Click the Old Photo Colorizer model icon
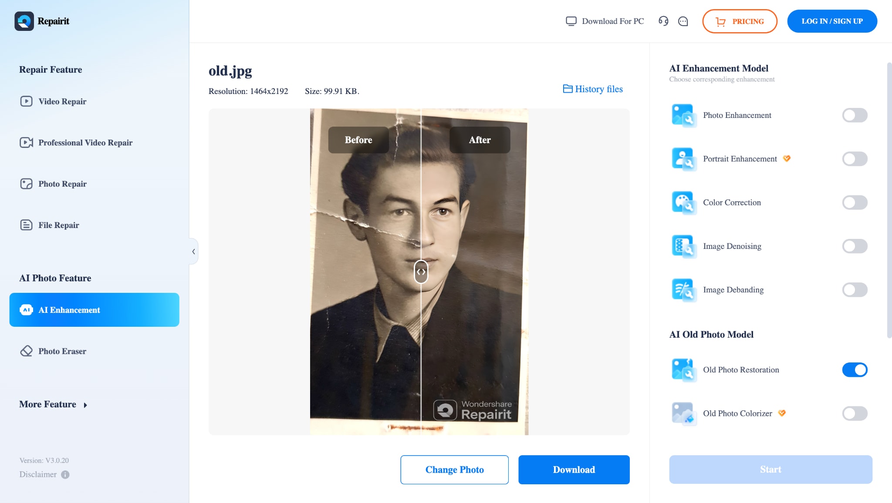This screenshot has width=892, height=503. [x=683, y=413]
